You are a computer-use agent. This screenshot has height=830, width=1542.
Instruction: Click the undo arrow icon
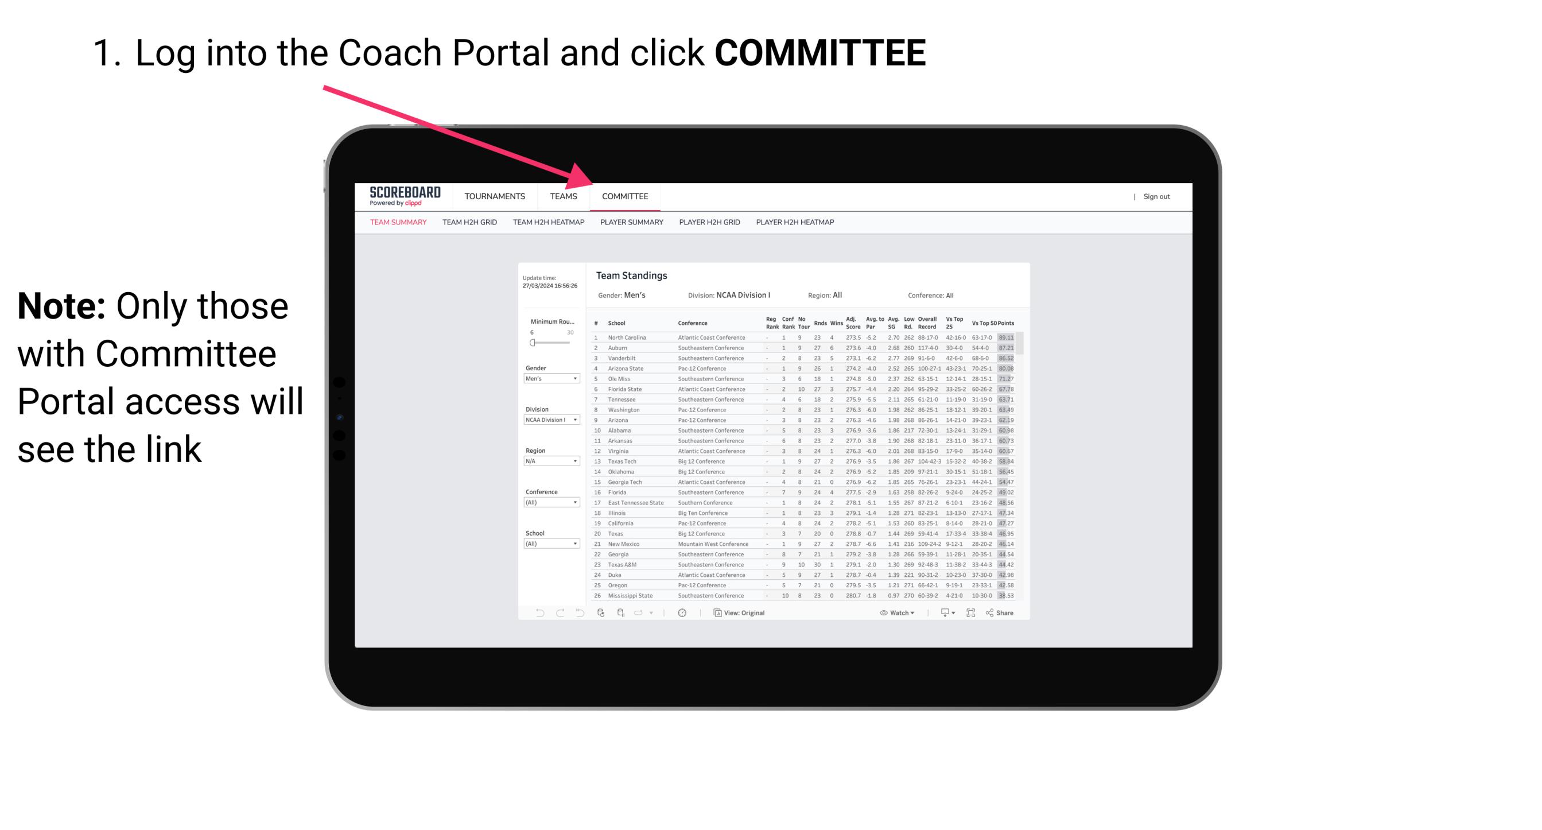pyautogui.click(x=535, y=613)
